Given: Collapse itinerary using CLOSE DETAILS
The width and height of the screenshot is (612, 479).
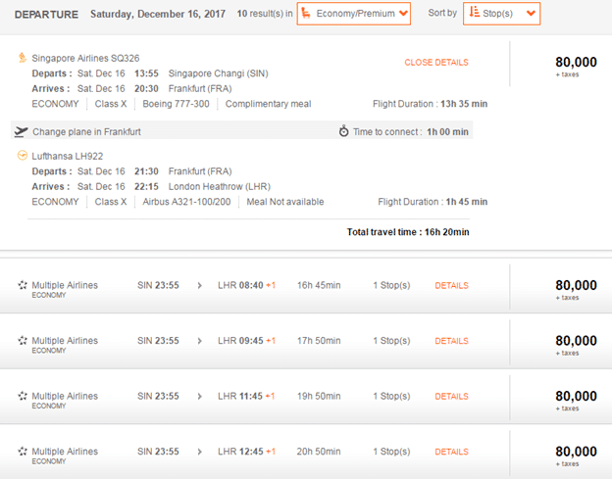Looking at the screenshot, I should point(436,63).
